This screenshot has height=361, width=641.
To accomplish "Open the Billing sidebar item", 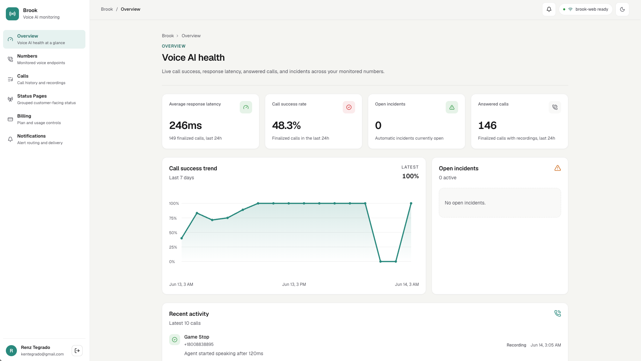I will (x=44, y=119).
